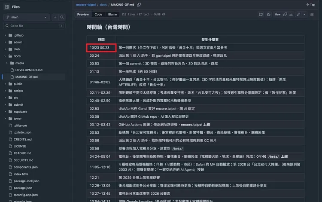Open package-lock.json file
Viewport: 322px width, 202px height.
(26, 181)
